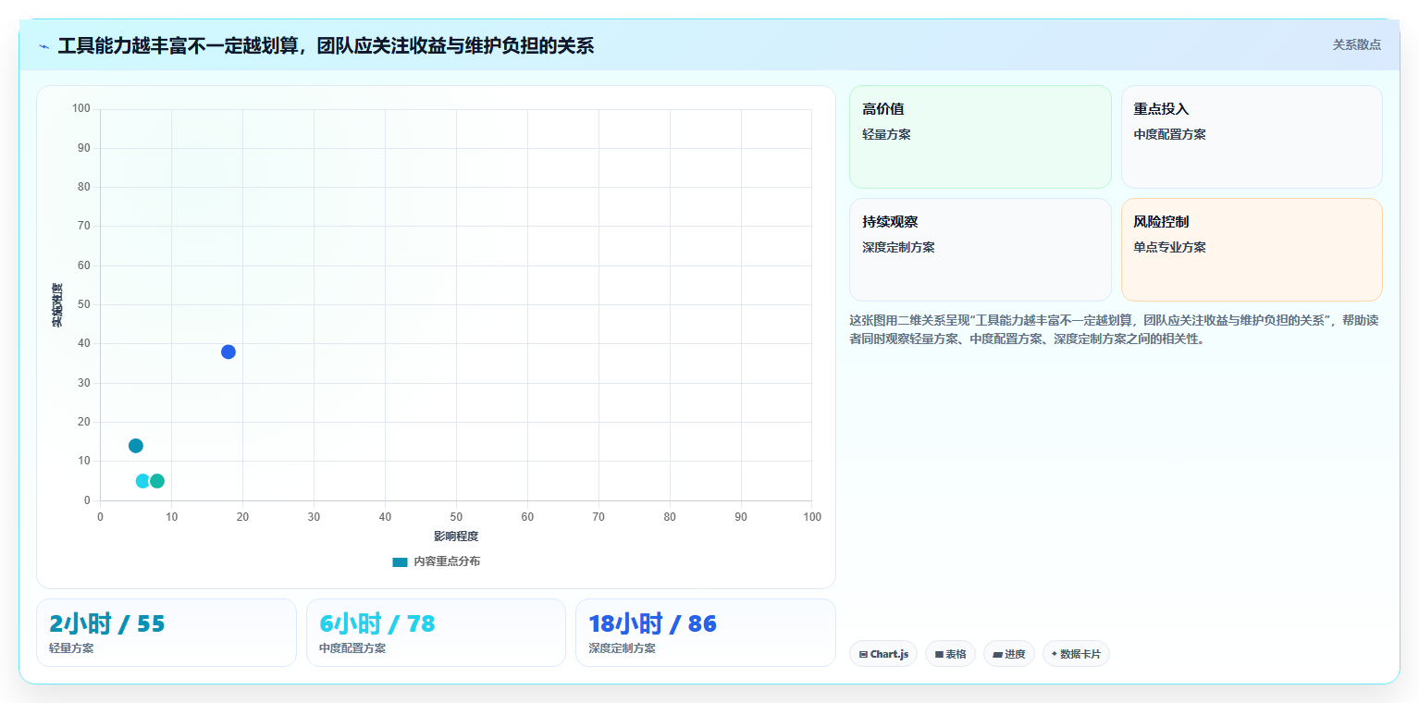Click the 影响程度 horizontal axis title

point(456,536)
